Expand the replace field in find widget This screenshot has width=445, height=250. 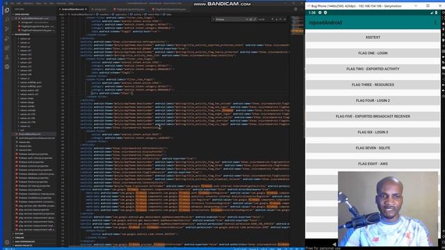pos(213,19)
